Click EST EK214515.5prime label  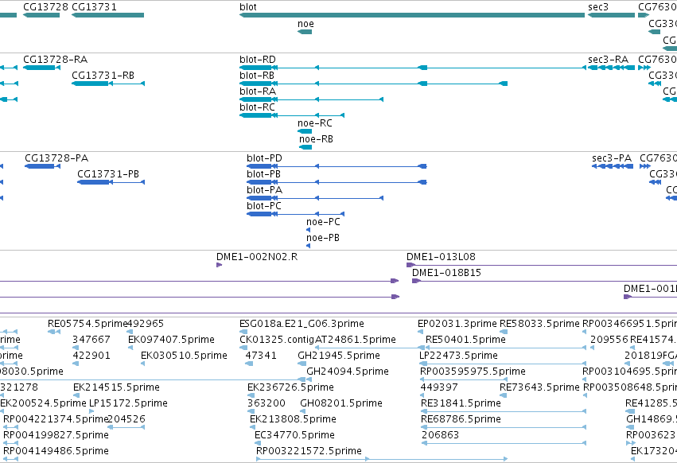click(x=116, y=388)
